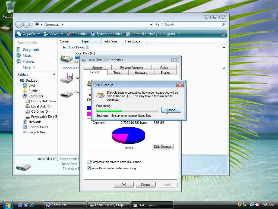Image resolution: width=278 pixels, height=209 pixels.
Task: Collapse the Hard Disk Drives group
Action: pos(224,47)
